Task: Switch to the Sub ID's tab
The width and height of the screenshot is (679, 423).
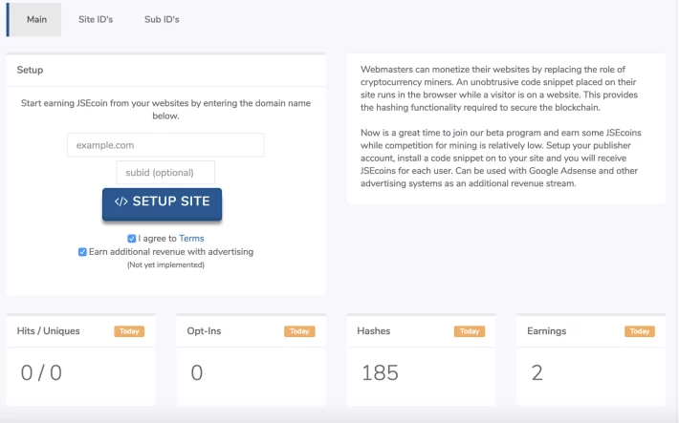Action: 162,19
